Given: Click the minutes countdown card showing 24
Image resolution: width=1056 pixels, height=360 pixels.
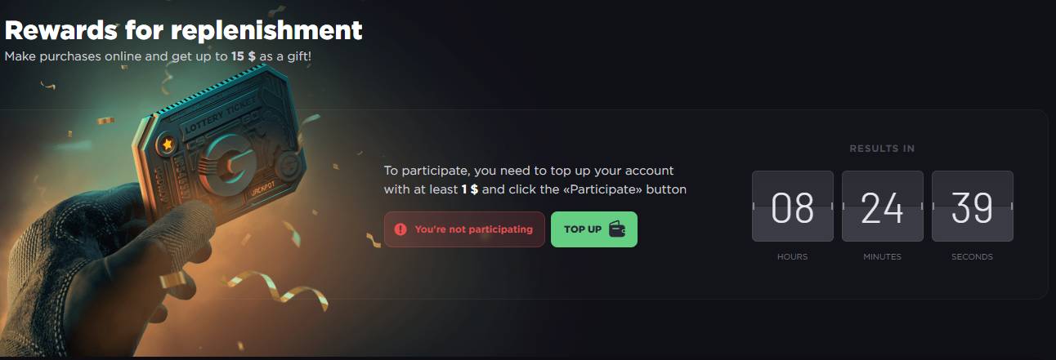Looking at the screenshot, I should click(883, 206).
